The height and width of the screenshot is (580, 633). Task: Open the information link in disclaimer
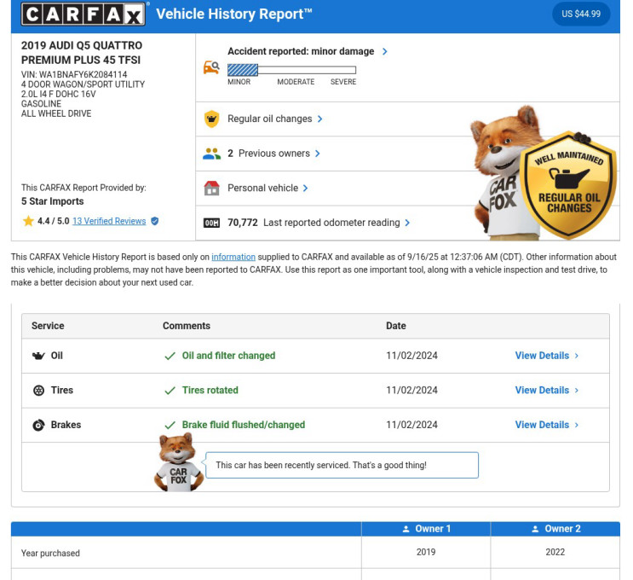click(x=233, y=257)
